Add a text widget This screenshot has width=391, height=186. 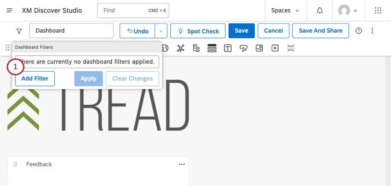(228, 48)
